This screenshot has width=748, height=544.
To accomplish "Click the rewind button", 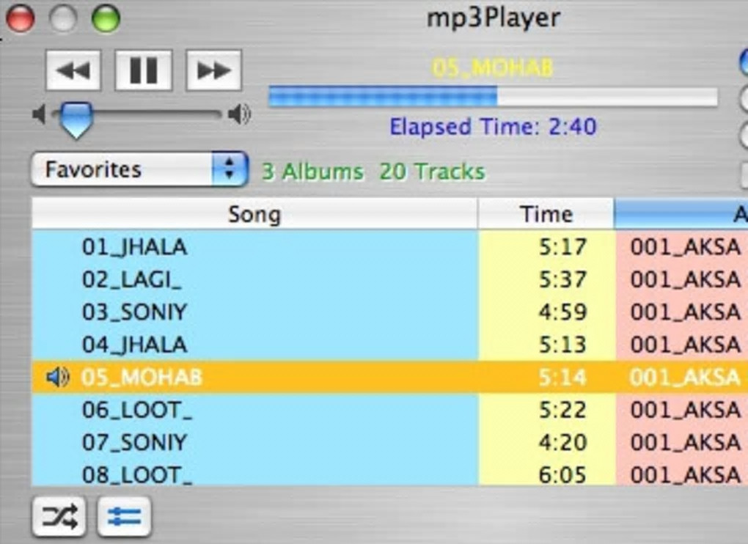I will click(x=73, y=70).
